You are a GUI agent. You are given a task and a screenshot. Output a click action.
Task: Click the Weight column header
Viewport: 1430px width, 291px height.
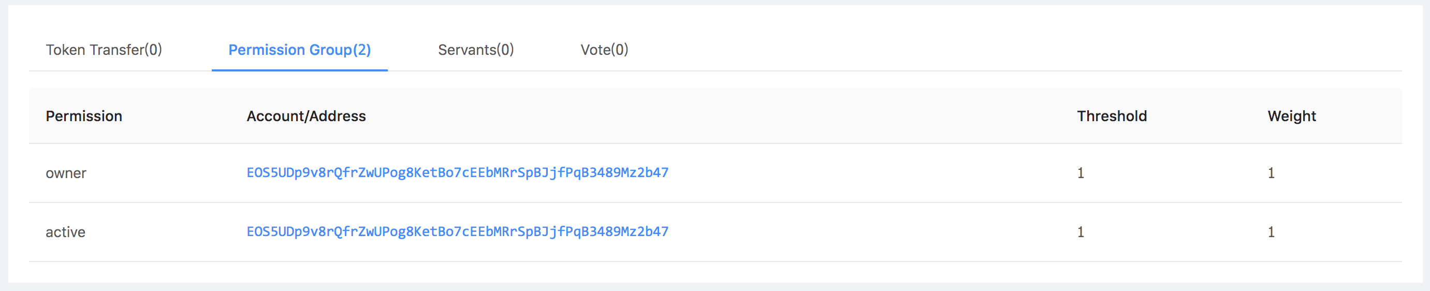[x=1292, y=116]
